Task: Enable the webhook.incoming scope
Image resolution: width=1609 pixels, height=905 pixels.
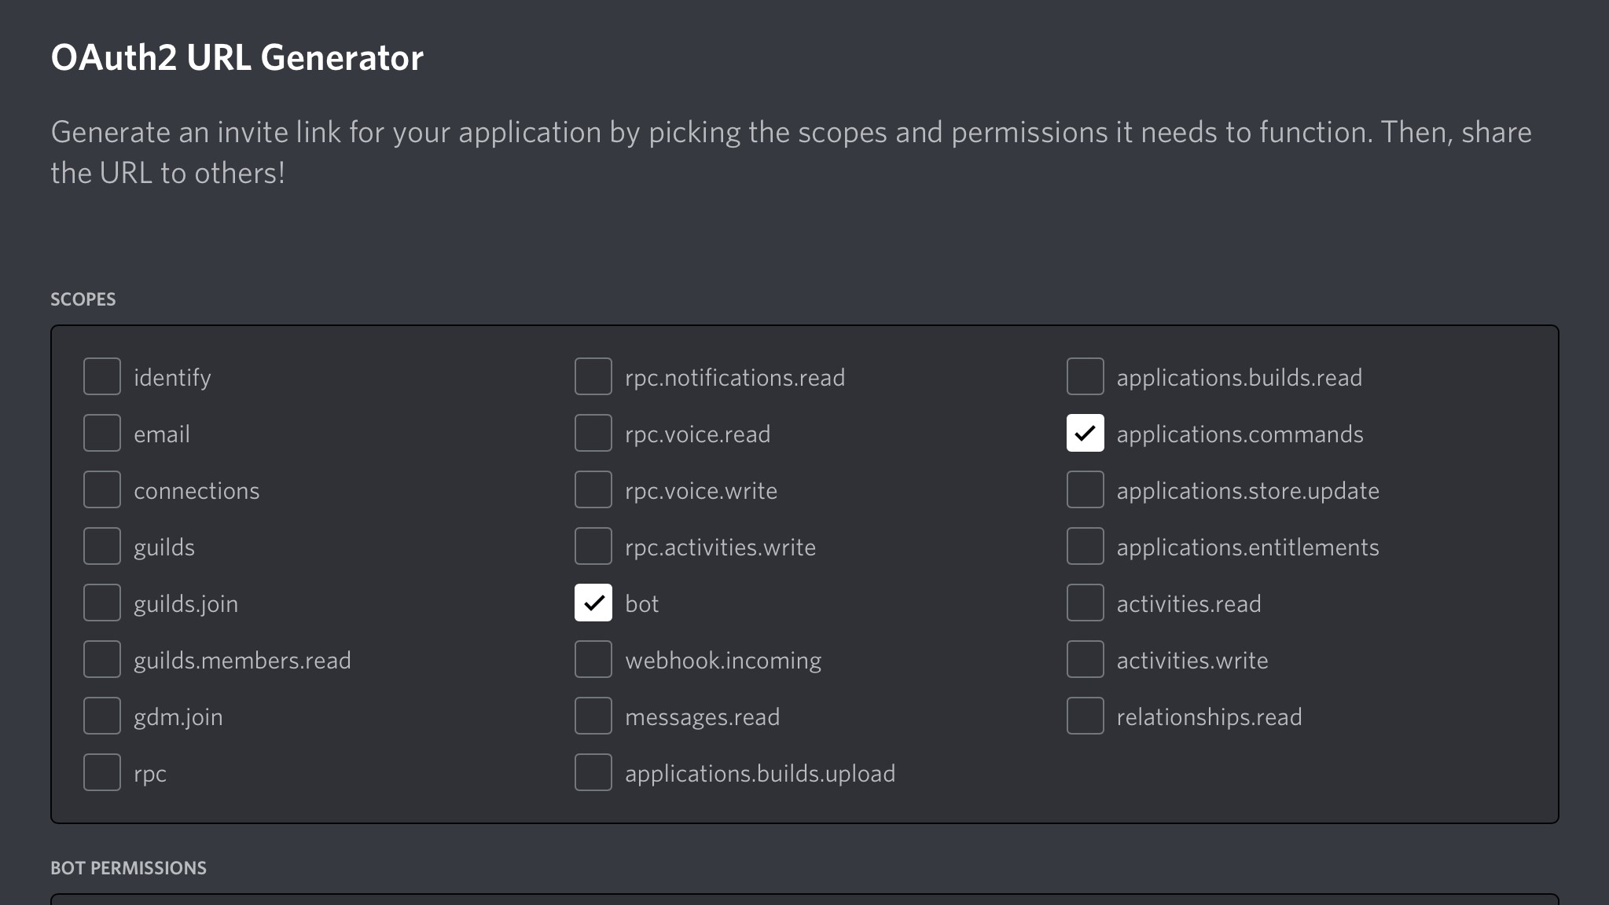Action: 593,659
